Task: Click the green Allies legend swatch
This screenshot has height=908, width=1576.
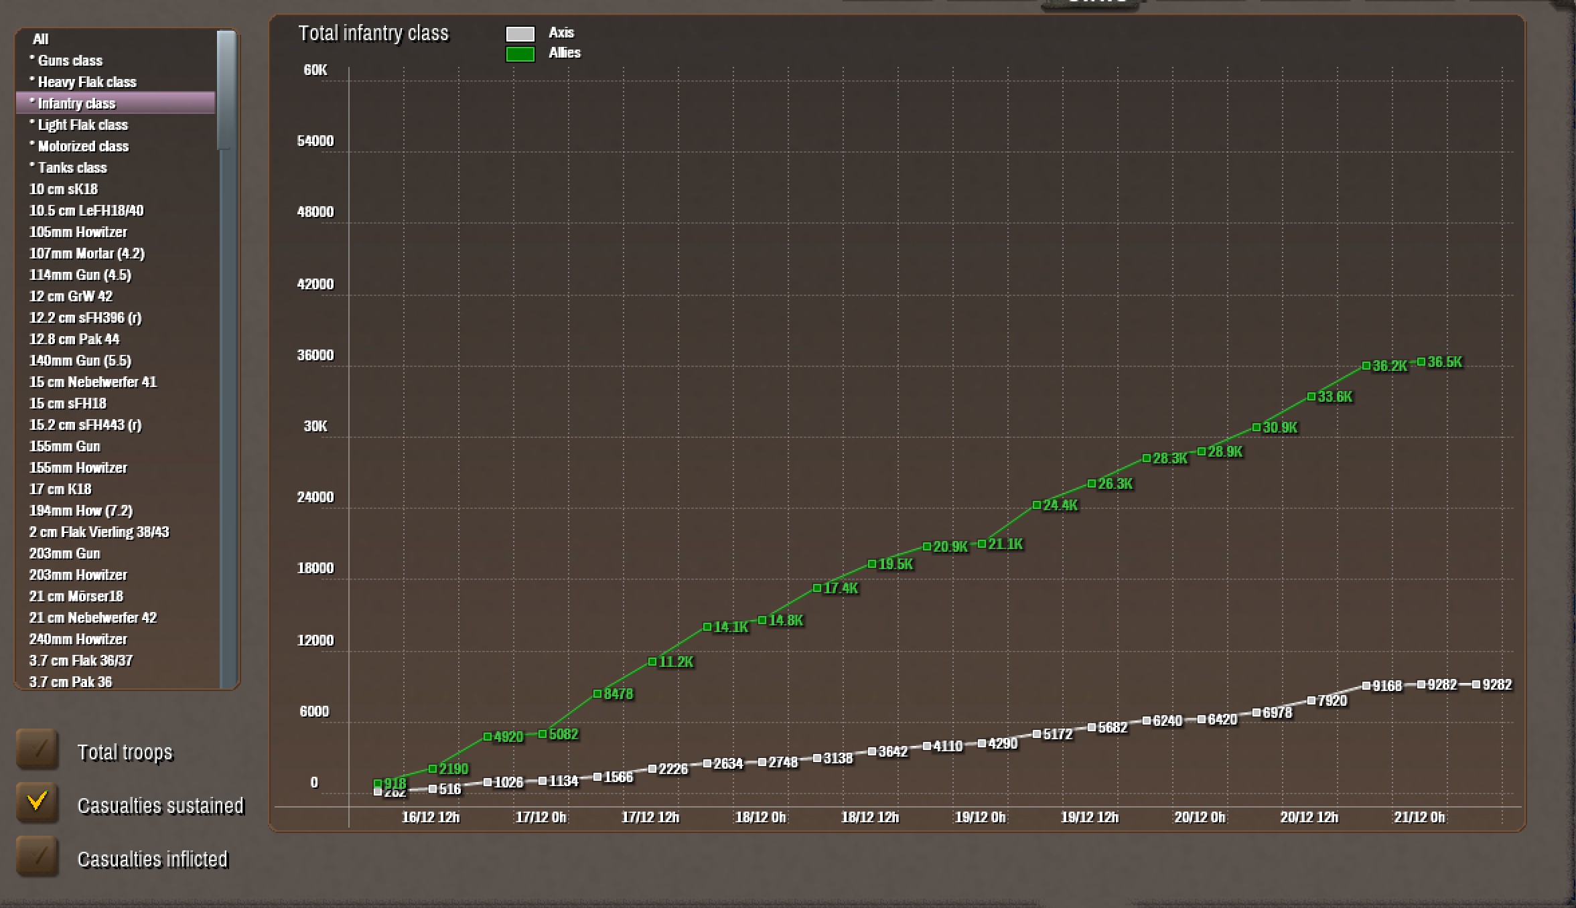Action: point(520,54)
